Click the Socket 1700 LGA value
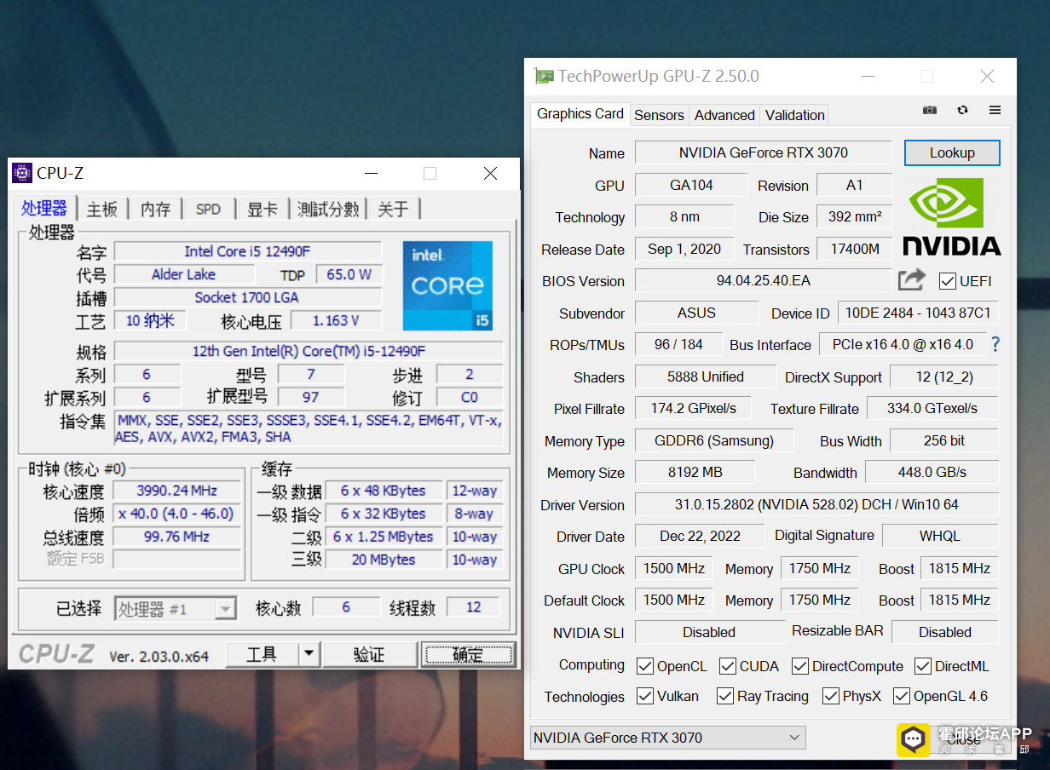 click(248, 297)
